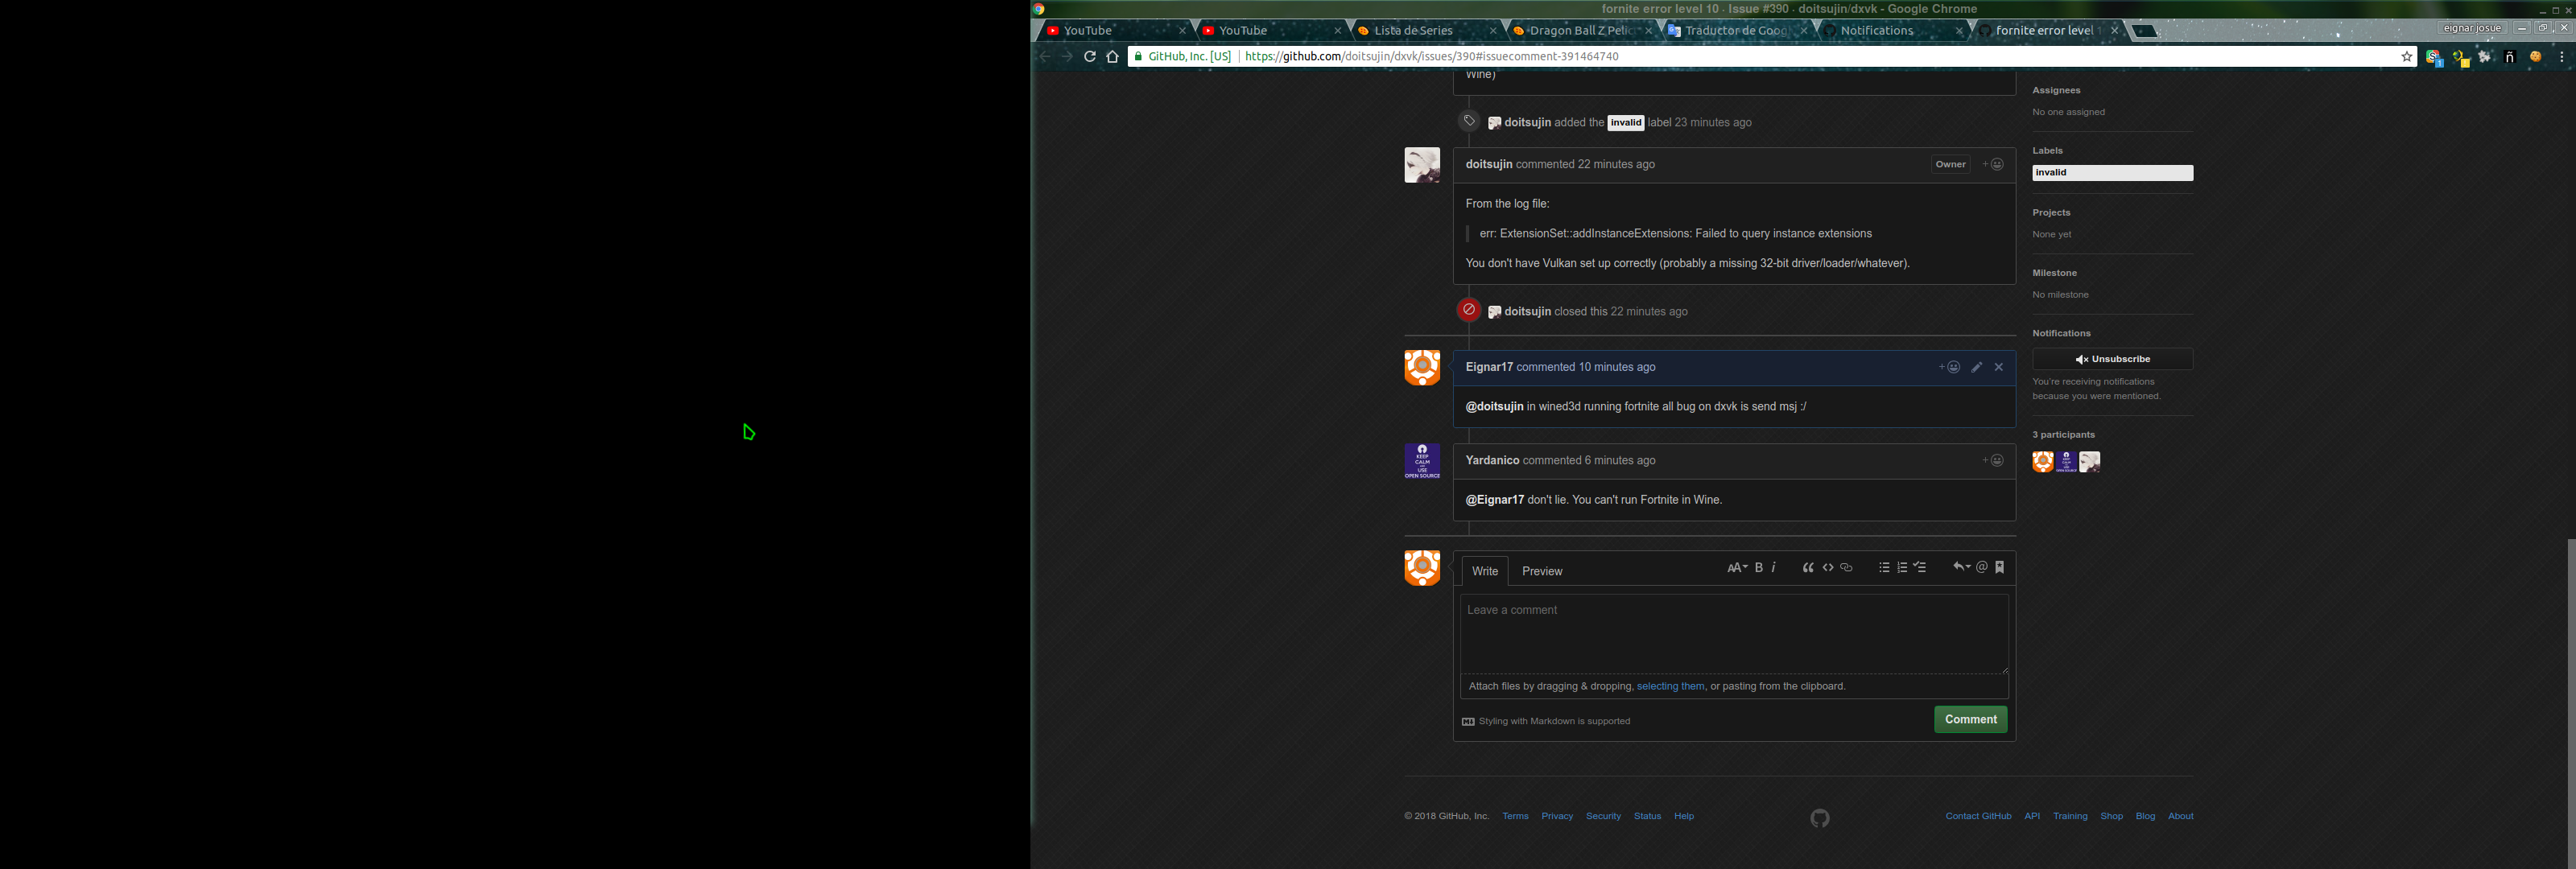The width and height of the screenshot is (2576, 869).
Task: Open Yardanico's username link in comment header
Action: (1492, 460)
